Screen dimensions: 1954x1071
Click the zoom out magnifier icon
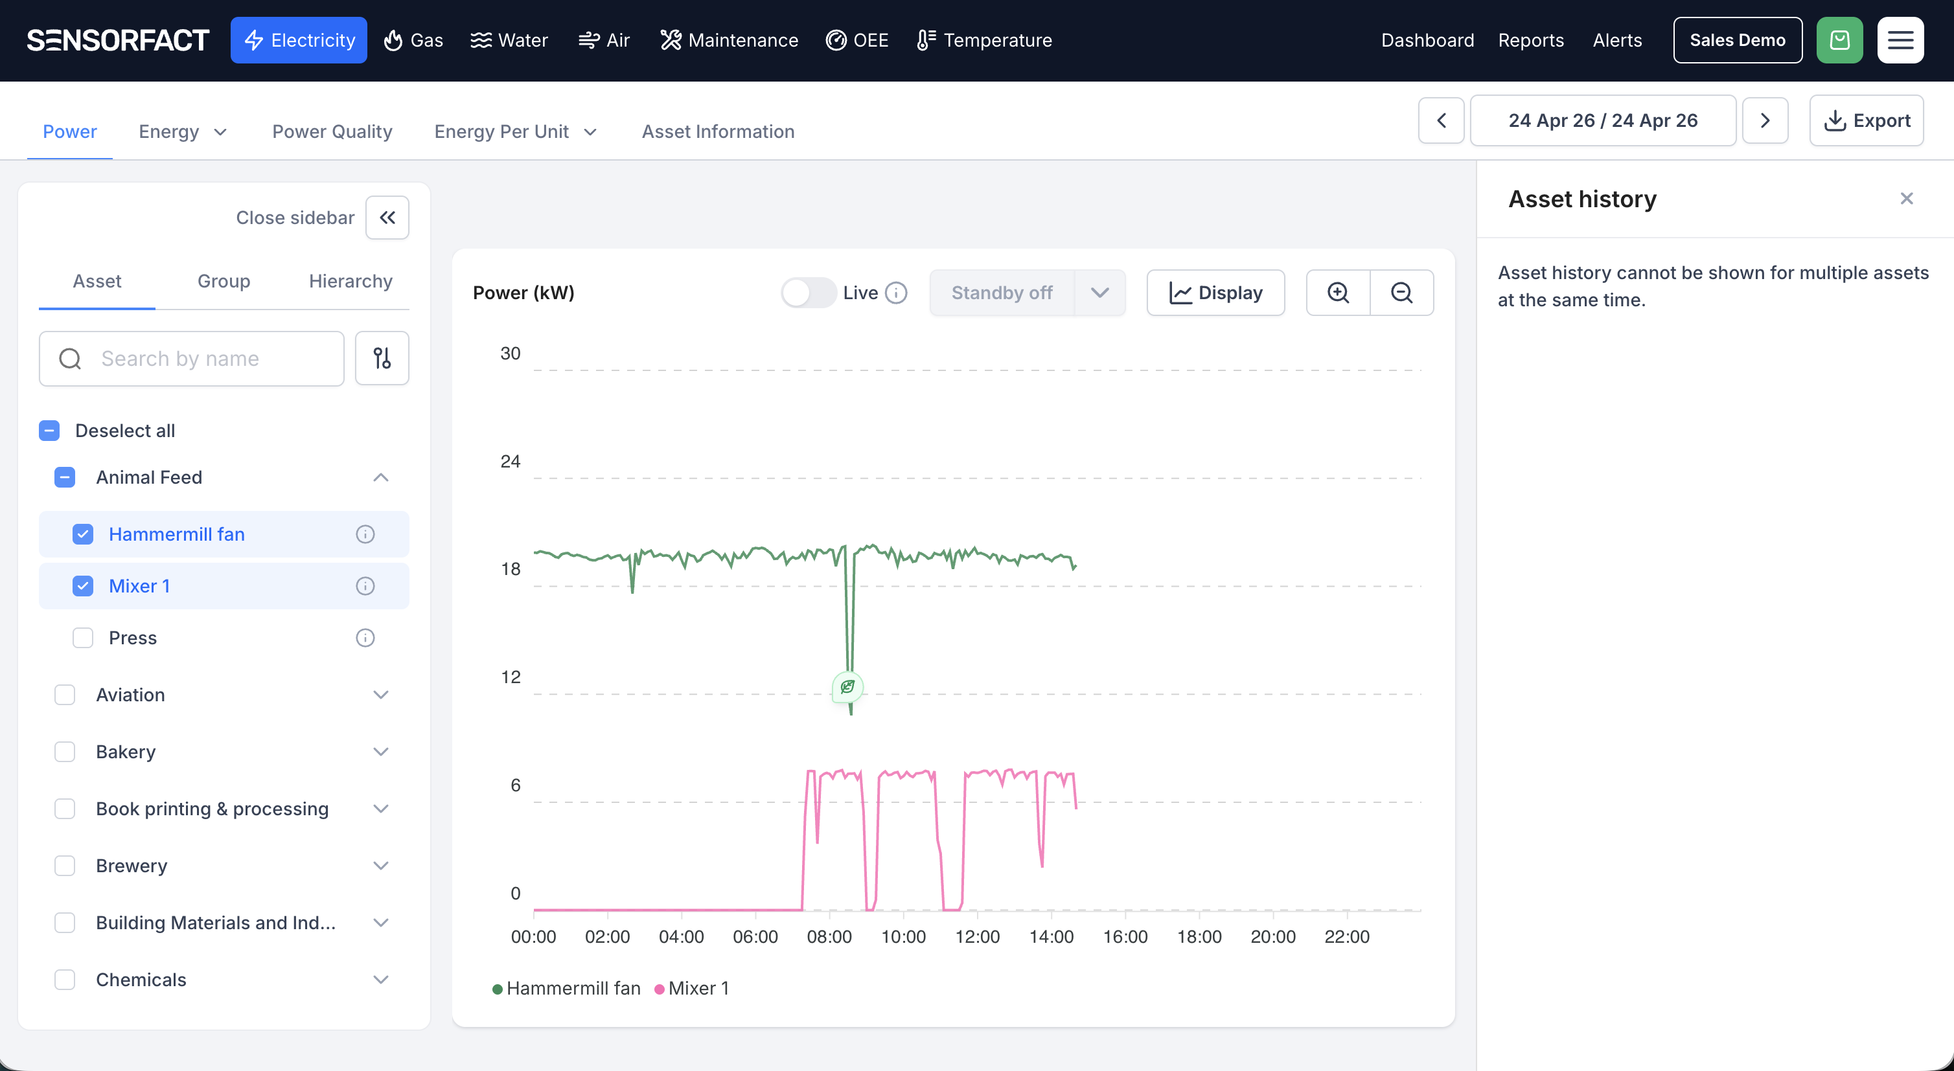pos(1402,293)
